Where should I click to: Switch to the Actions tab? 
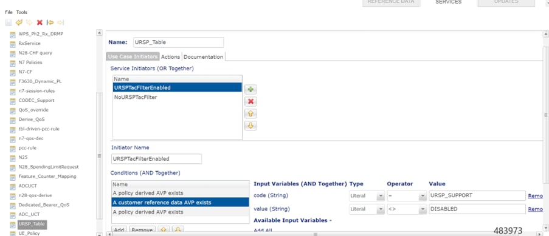click(170, 56)
